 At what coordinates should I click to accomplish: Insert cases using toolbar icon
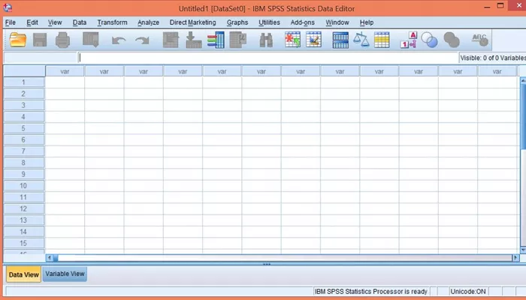pos(292,40)
